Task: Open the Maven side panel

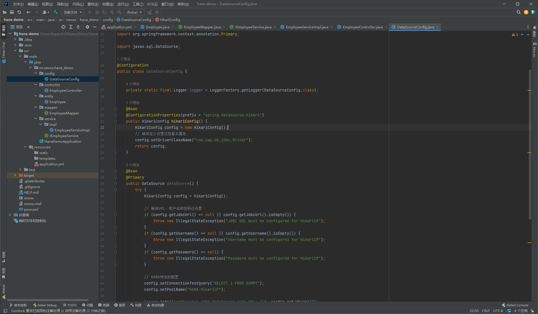Action: pos(535,50)
